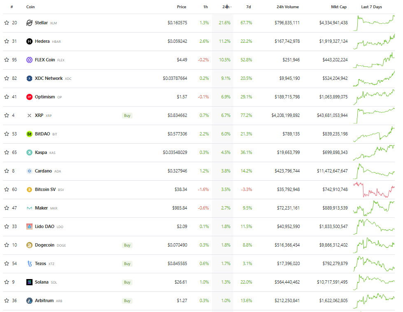This screenshot has height=312, width=403.
Task: Click the Solana logo icon
Action: (x=29, y=282)
